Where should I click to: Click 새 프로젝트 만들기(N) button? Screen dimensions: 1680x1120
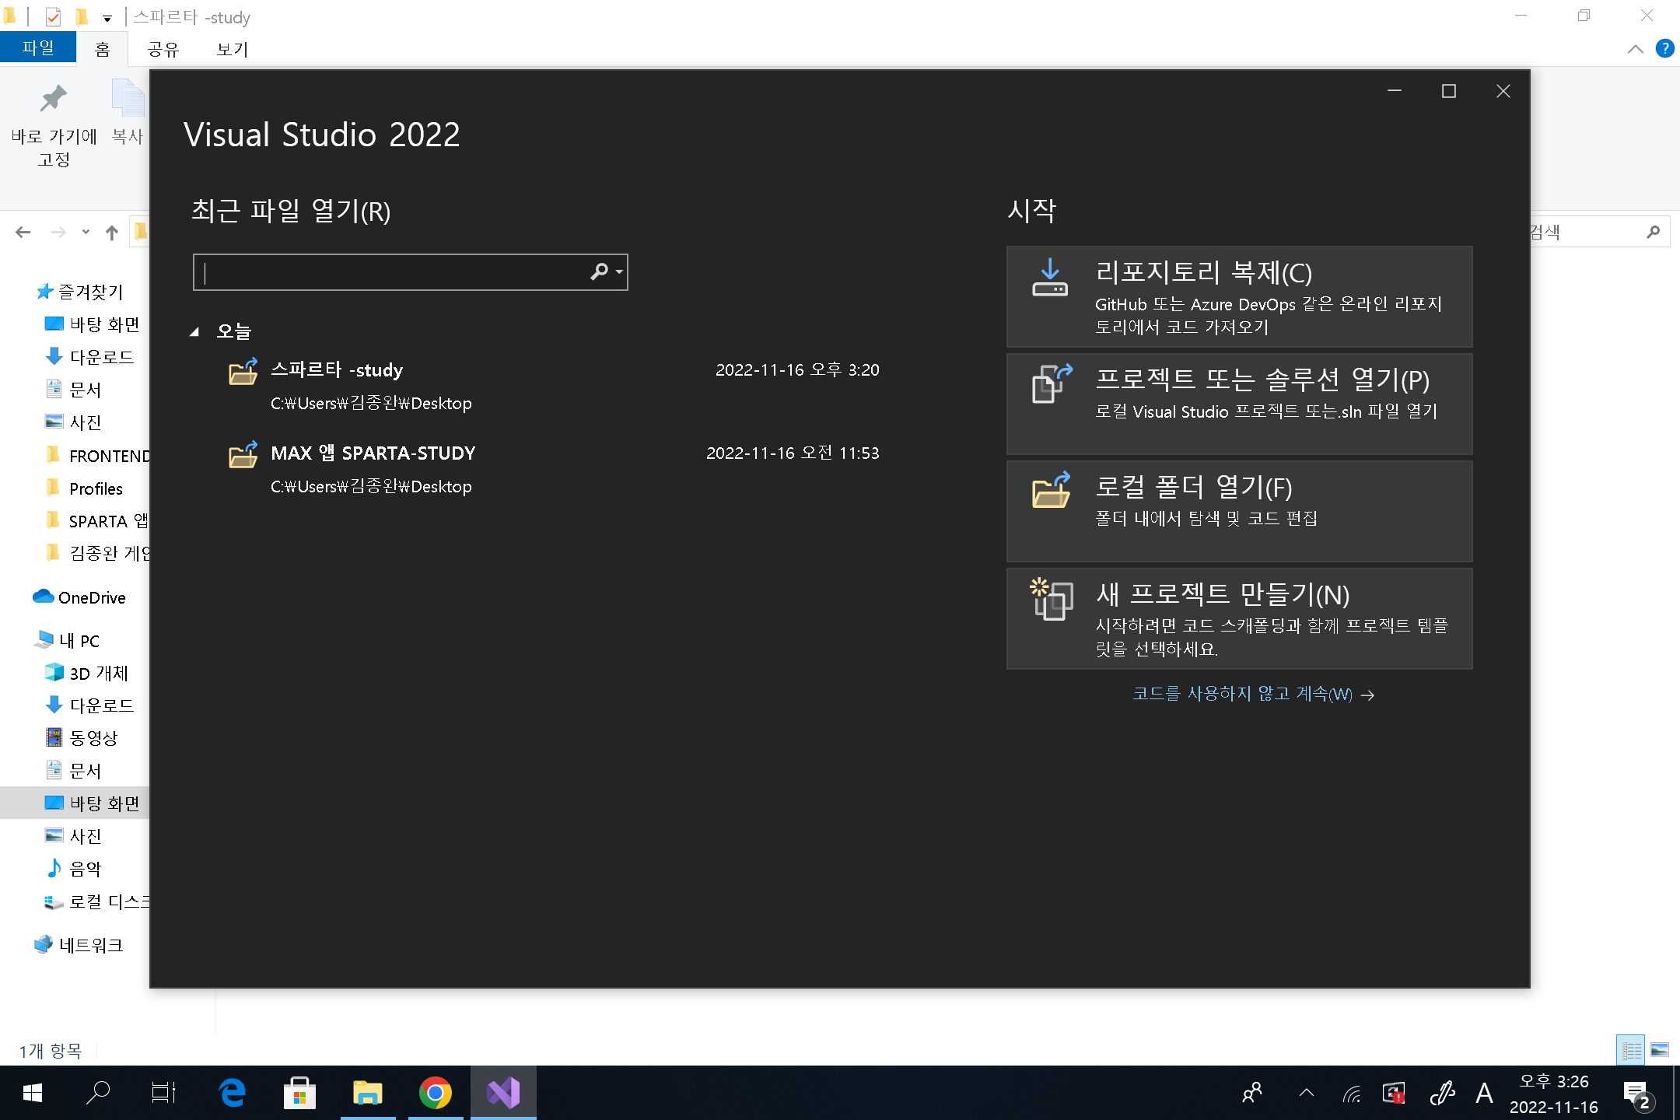tap(1239, 618)
